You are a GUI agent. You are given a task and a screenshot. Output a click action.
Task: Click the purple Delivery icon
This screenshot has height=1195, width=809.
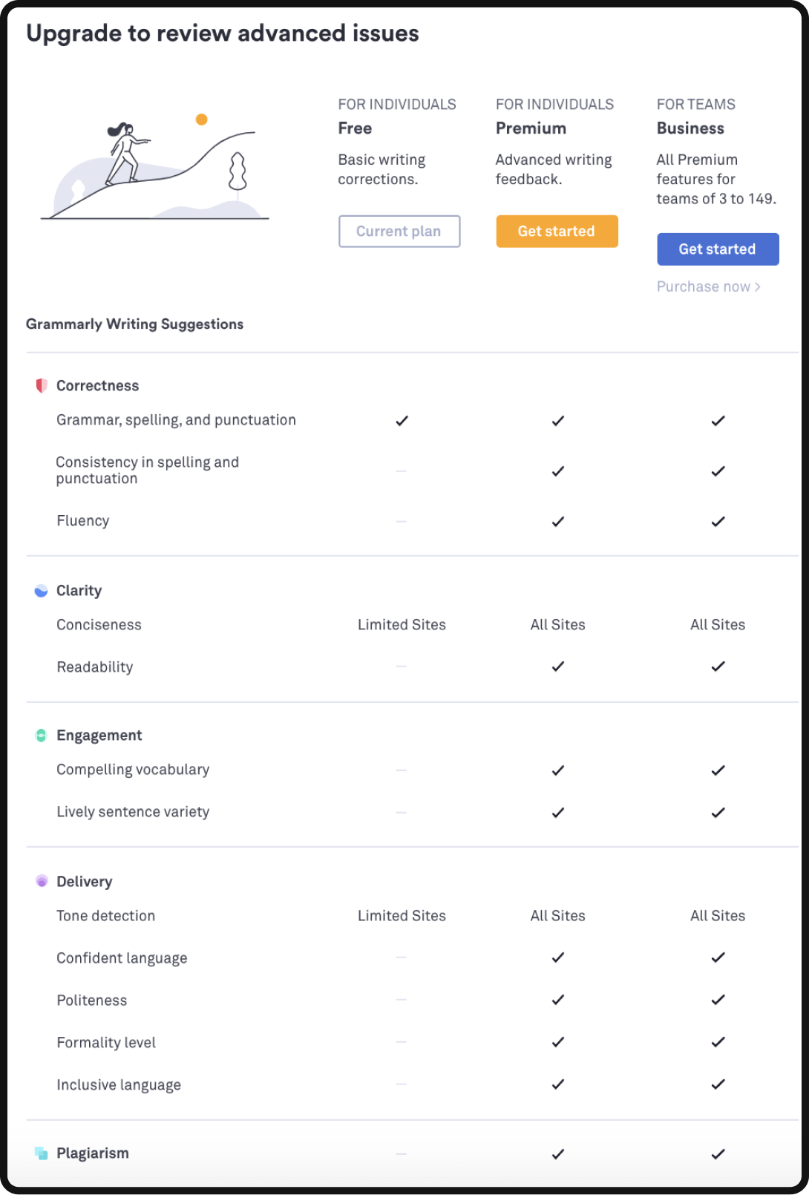tap(42, 881)
